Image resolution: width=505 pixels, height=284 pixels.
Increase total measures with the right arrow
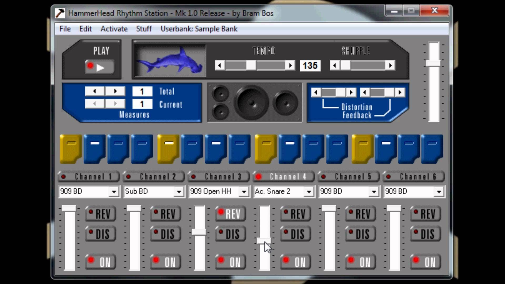(x=115, y=91)
